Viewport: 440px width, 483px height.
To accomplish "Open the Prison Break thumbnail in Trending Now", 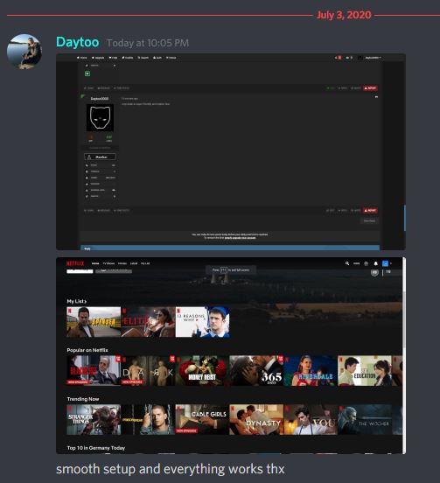I will (148, 419).
